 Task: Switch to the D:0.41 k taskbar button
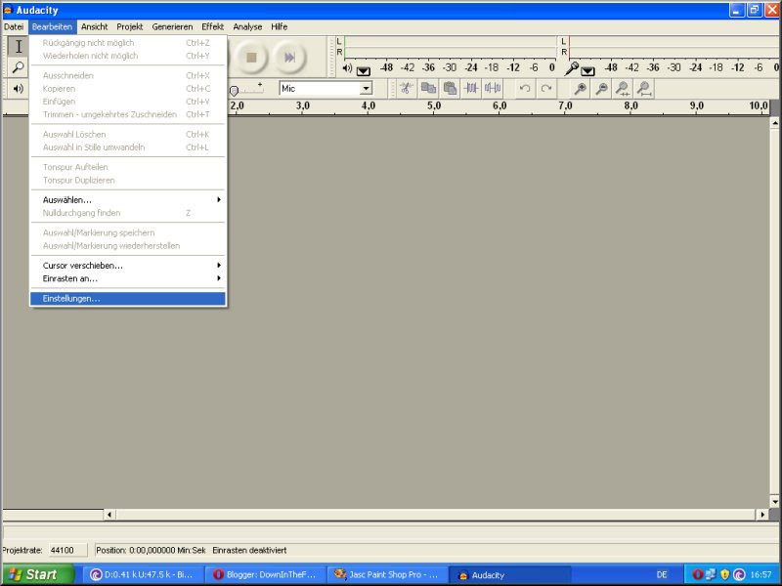[x=144, y=574]
